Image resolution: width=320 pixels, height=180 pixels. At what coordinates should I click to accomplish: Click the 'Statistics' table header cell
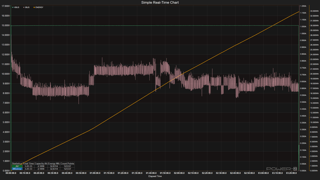click(17, 163)
